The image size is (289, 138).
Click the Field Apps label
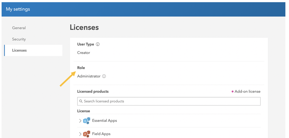101,134
